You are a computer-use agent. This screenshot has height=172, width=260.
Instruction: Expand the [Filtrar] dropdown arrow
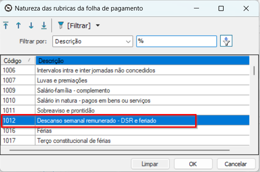[x=97, y=26]
